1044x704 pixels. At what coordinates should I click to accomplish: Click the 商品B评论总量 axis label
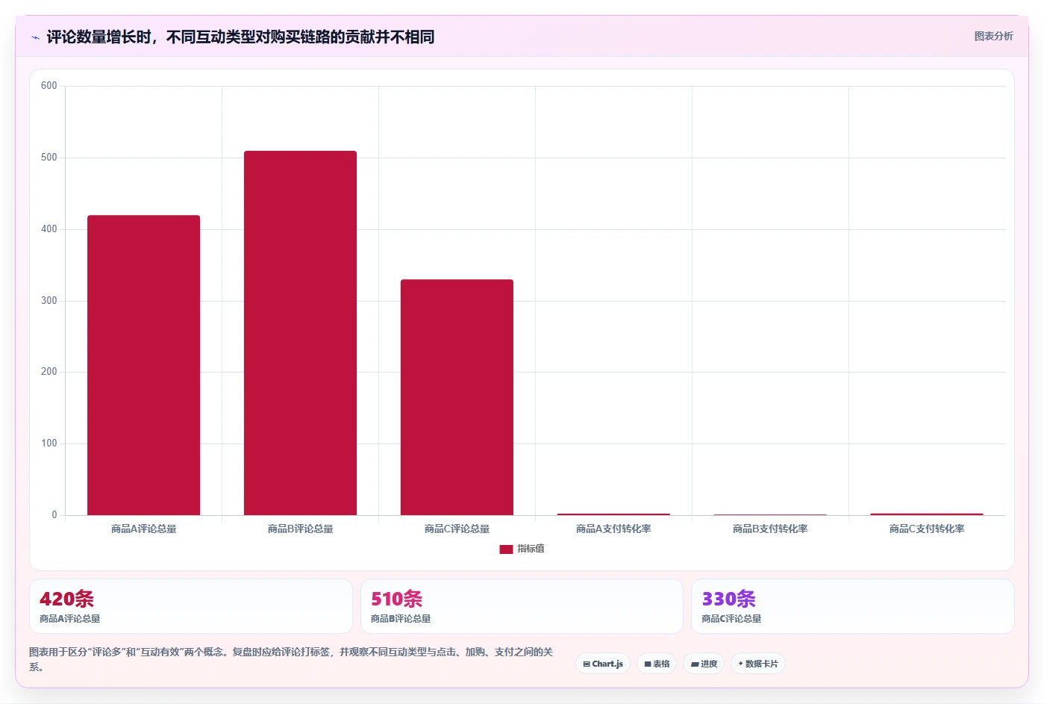pyautogui.click(x=300, y=529)
